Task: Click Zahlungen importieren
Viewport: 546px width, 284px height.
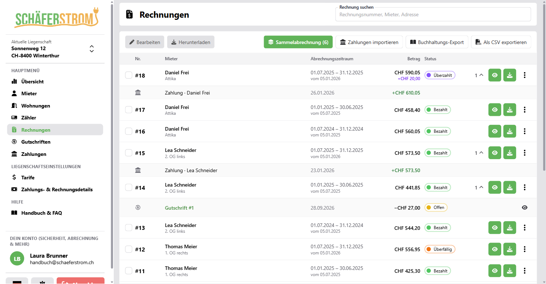Action: point(369,42)
